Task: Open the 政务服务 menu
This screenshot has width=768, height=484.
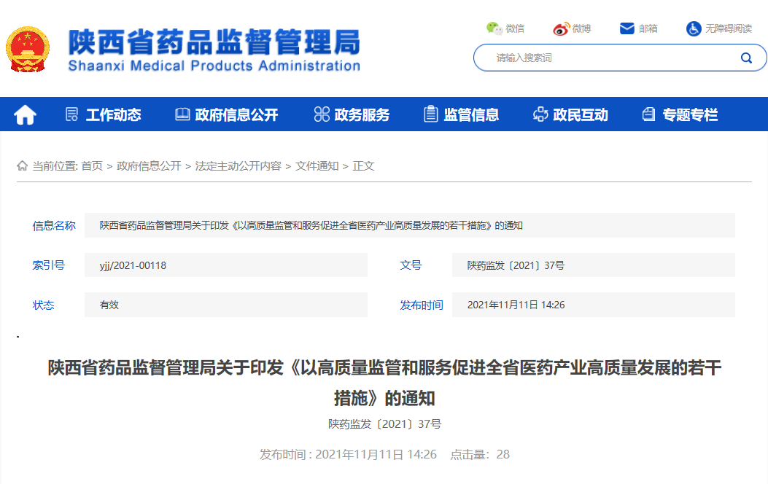Action: pyautogui.click(x=362, y=115)
